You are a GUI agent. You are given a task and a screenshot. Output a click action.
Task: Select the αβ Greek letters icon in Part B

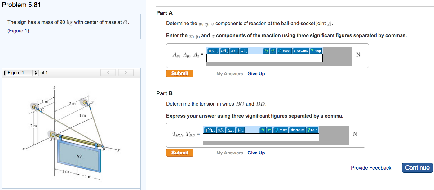pyautogui.click(x=221, y=130)
